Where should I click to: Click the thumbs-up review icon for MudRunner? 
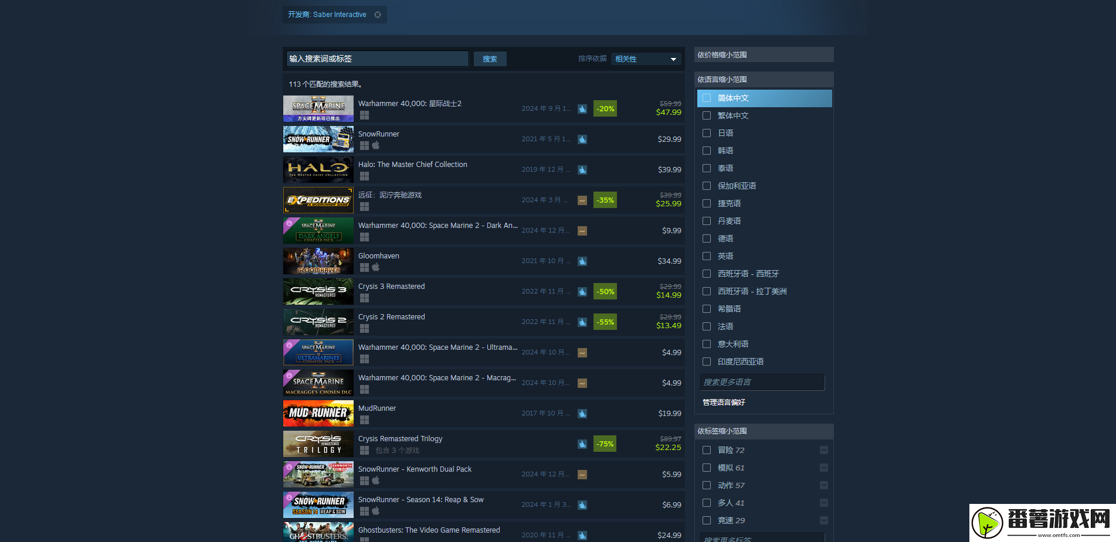pyautogui.click(x=582, y=414)
